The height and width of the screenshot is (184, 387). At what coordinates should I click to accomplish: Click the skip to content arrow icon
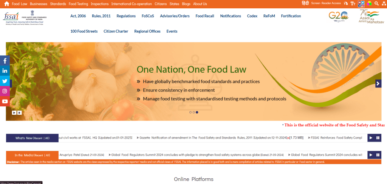pyautogui.click(x=346, y=3)
